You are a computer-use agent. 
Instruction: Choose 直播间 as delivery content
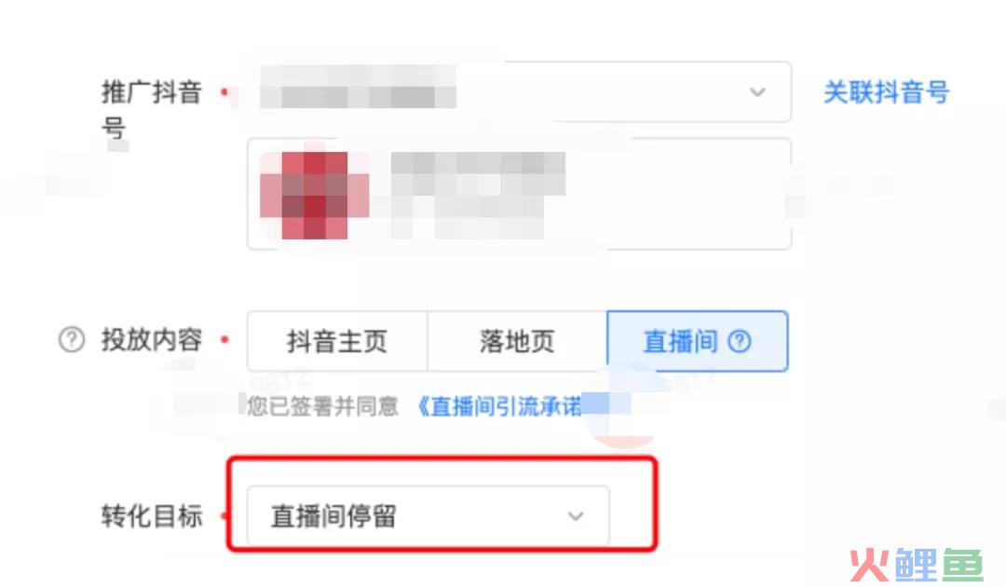tap(698, 341)
